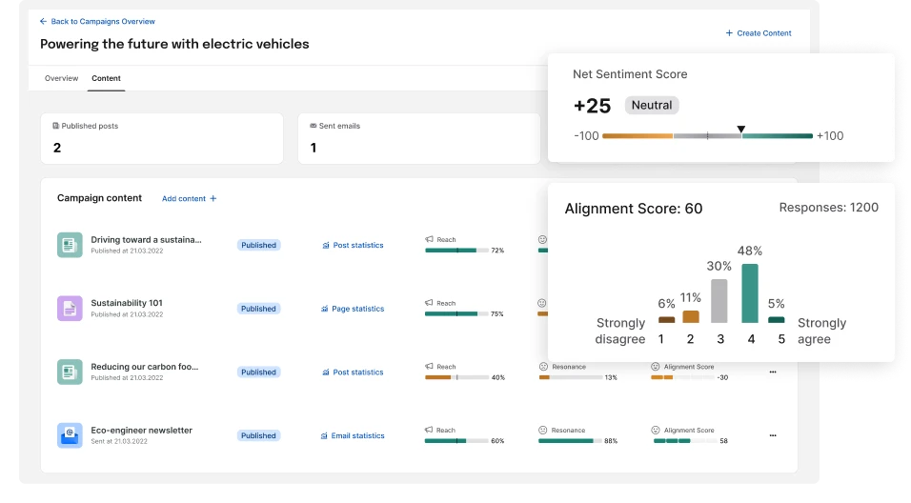The image size is (911, 503).
Task: Click the Eco-engineer newsletter email icon
Action: [x=70, y=435]
